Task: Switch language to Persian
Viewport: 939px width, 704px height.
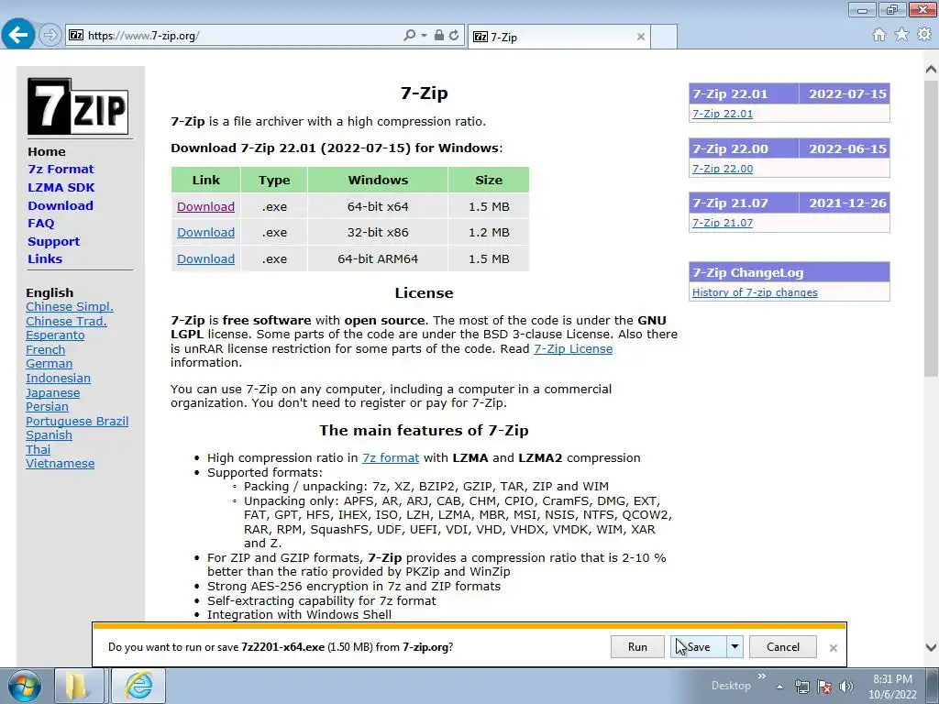Action: click(x=48, y=406)
